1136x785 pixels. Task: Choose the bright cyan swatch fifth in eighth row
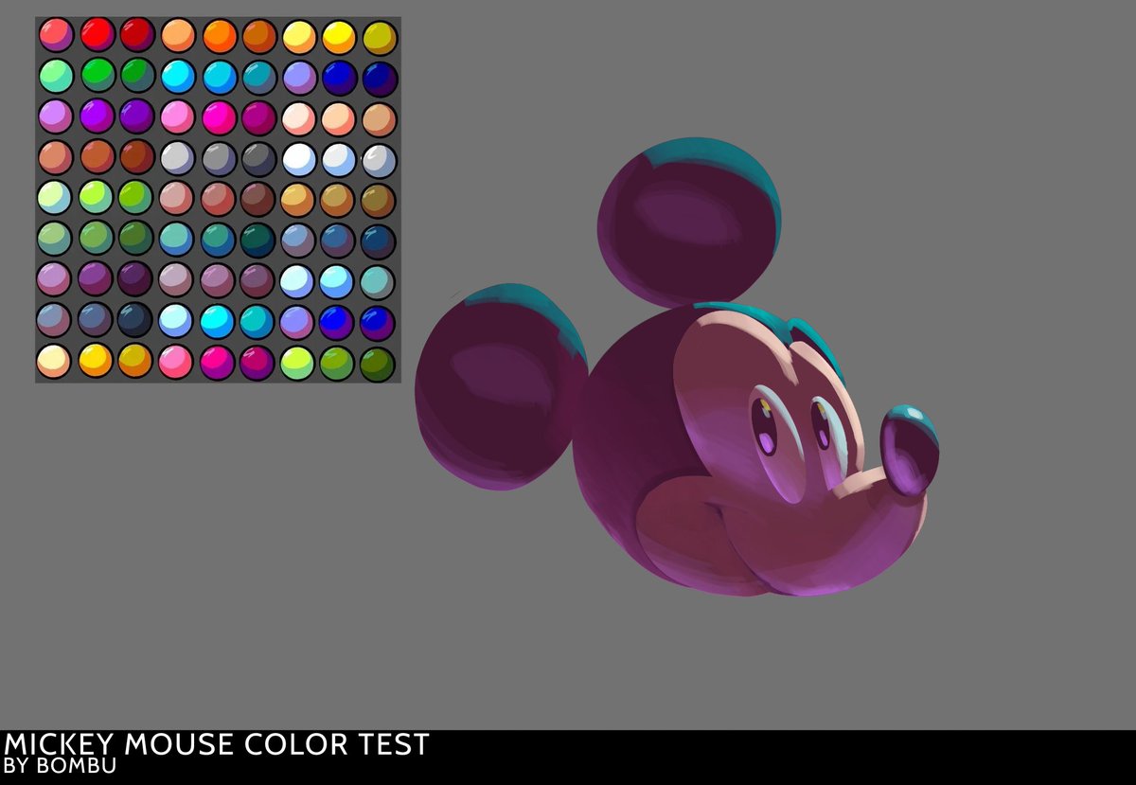(x=218, y=321)
